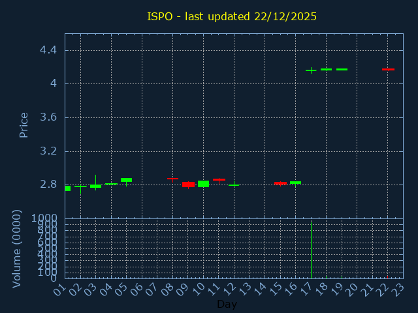Select the red candlestick on day 11
The image size is (418, 313).
click(x=219, y=179)
